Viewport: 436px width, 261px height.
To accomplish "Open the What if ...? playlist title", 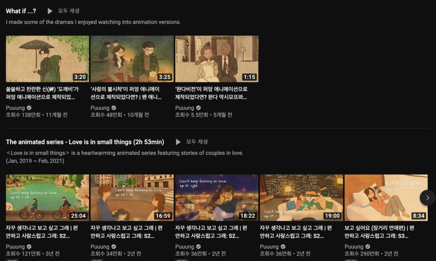I will pyautogui.click(x=21, y=11).
